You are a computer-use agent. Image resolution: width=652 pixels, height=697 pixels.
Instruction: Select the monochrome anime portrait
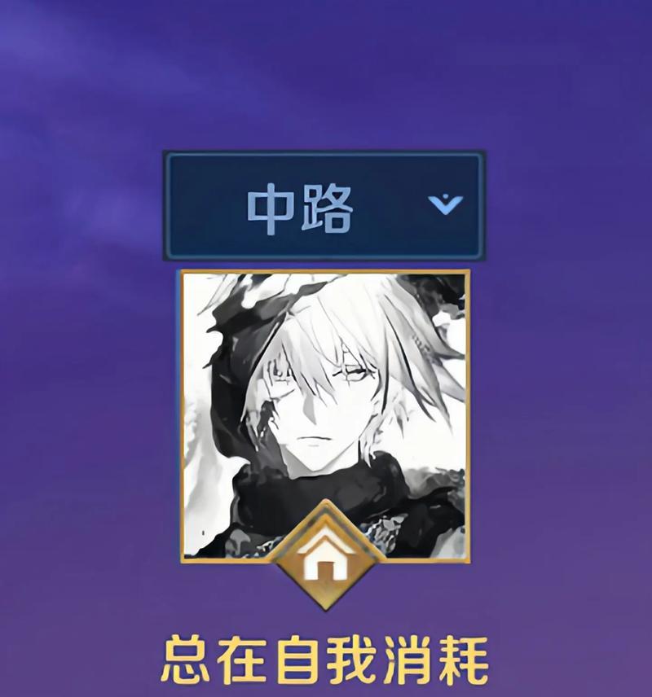(x=325, y=415)
